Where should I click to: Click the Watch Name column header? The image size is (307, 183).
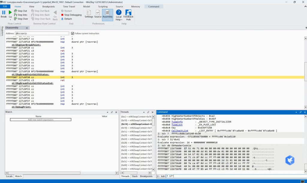(x=38, y=116)
